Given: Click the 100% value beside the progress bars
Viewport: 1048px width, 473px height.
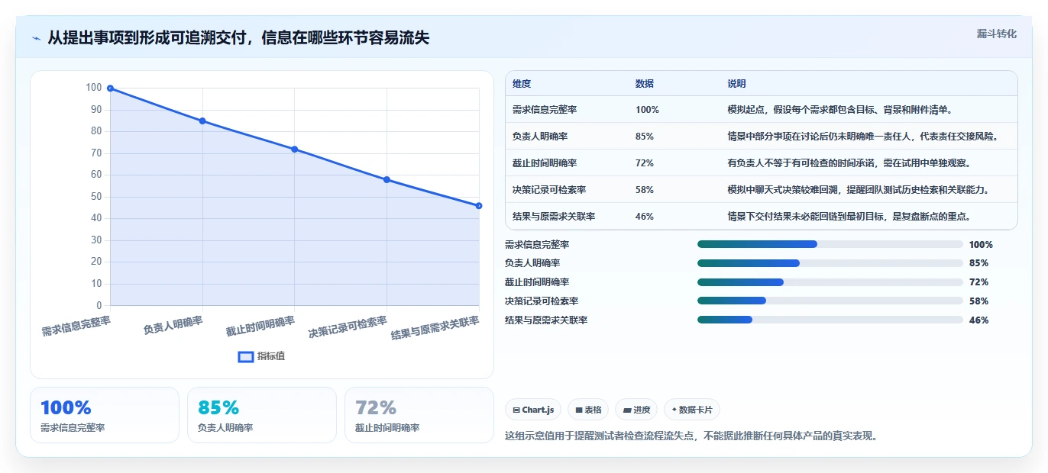Looking at the screenshot, I should (981, 244).
